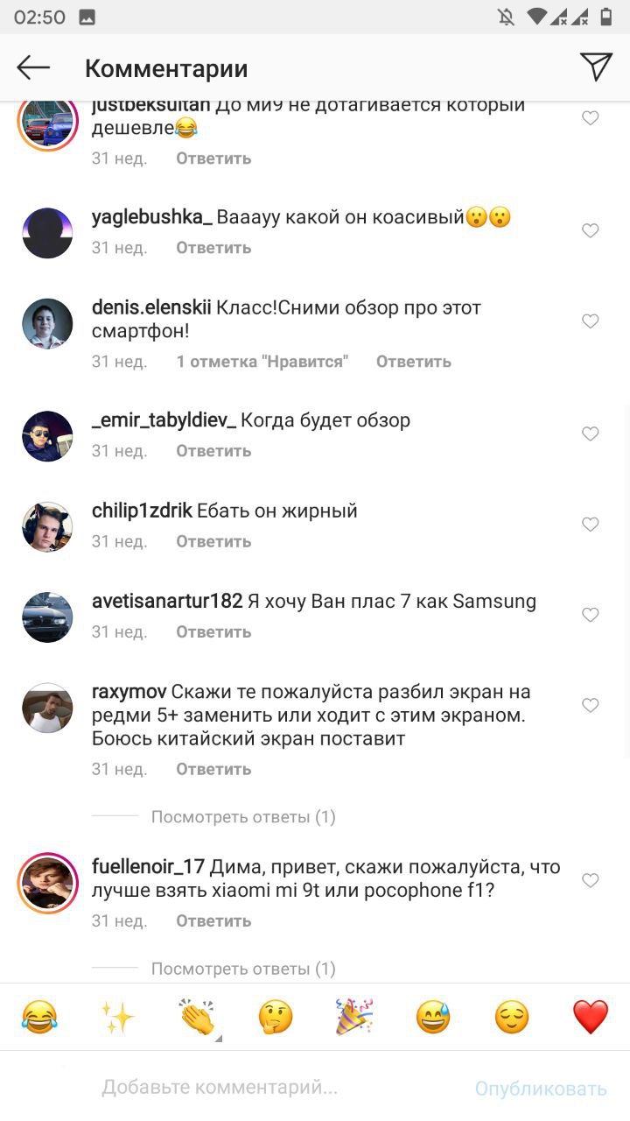Like denis.elenskii's comment with the heart

click(591, 321)
